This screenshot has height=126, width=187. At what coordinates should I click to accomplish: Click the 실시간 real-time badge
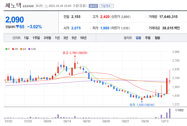pos(93,6)
